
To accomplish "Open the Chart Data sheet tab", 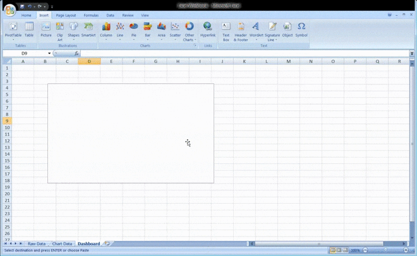I will pos(62,243).
